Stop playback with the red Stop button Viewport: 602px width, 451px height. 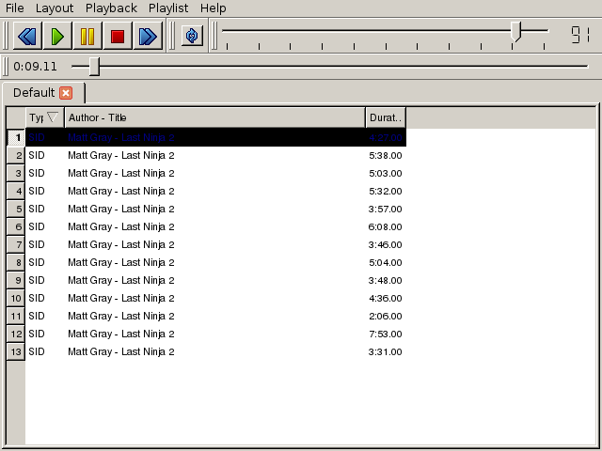click(118, 37)
